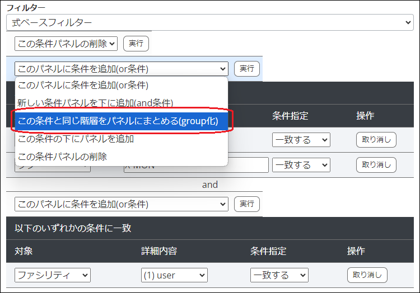Choose 新しい条件パネルを下に追加(and条件) option
The height and width of the screenshot is (293, 420).
(95, 103)
